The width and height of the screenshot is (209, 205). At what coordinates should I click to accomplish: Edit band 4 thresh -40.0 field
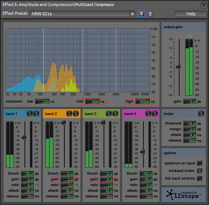pos(146,174)
